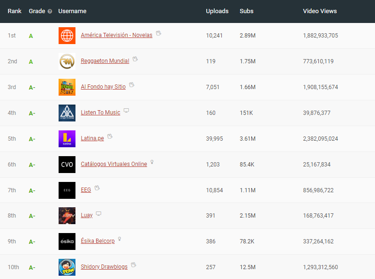This screenshot has height=279, width=375.
Task: Select the 1,293,312,560 video views value
Action: (321, 267)
